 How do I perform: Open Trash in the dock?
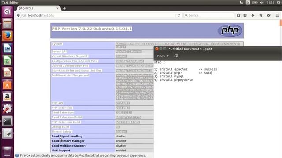click(7, 151)
